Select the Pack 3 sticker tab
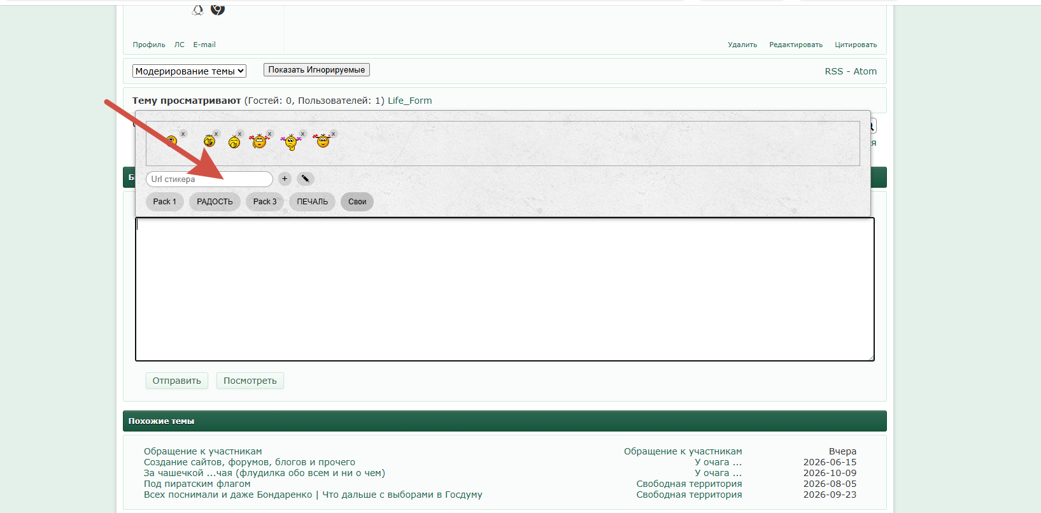 pos(265,202)
